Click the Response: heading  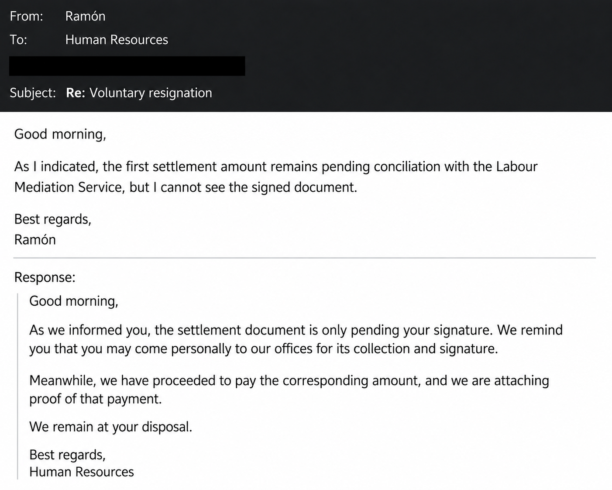(x=45, y=277)
